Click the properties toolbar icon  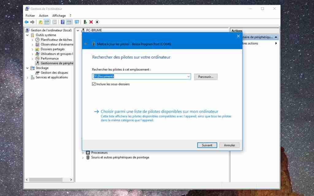(x=55, y=22)
